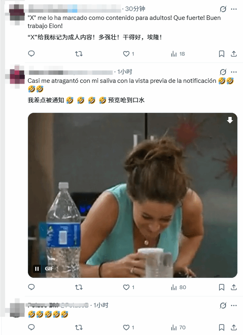Reply to the 'contenido para adultos' post
Screen dimensions: 243x335
coord(31,54)
